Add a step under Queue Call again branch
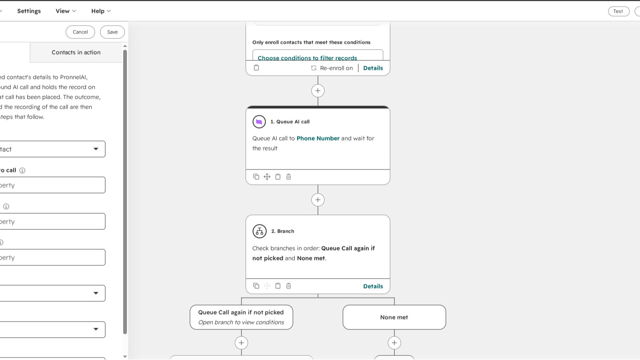The width and height of the screenshot is (640, 360). [241, 343]
